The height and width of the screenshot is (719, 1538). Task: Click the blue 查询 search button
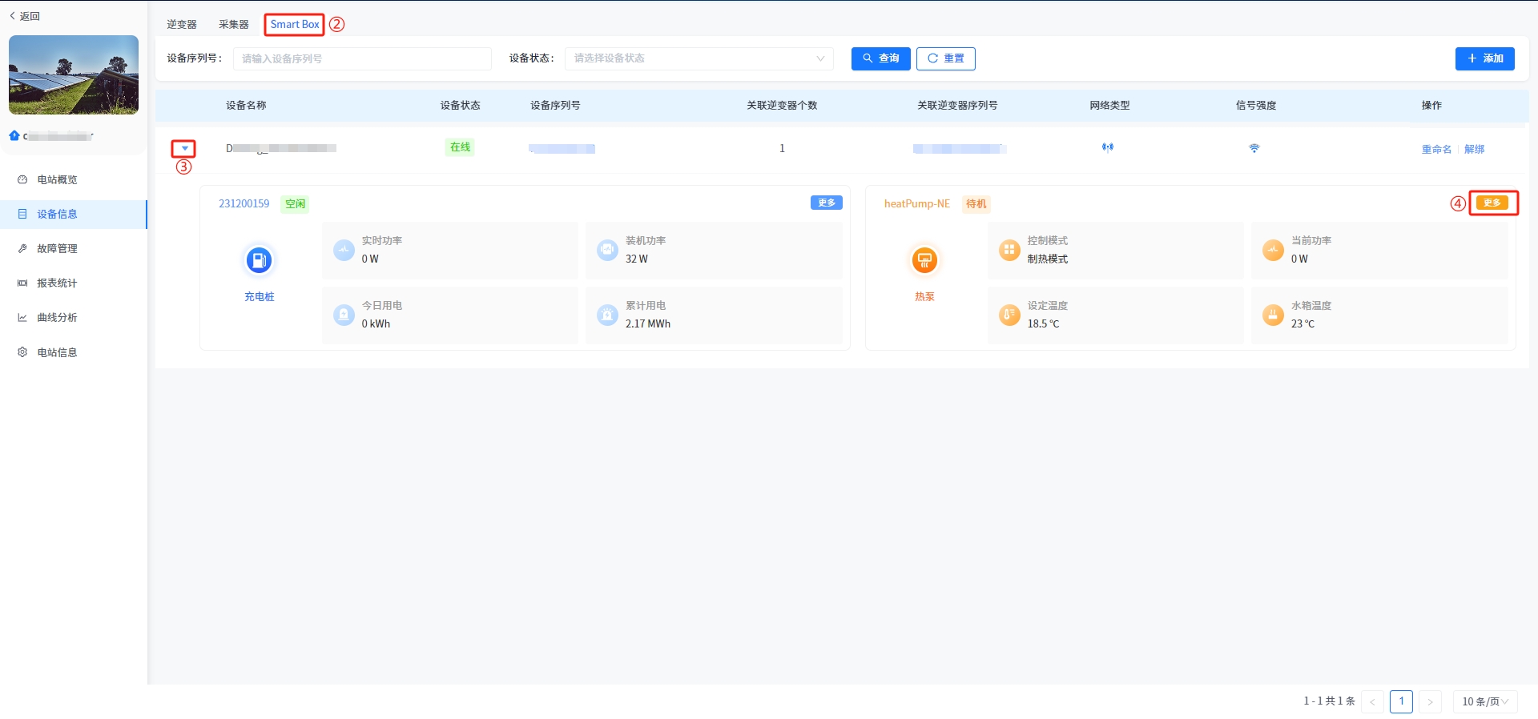(x=880, y=58)
